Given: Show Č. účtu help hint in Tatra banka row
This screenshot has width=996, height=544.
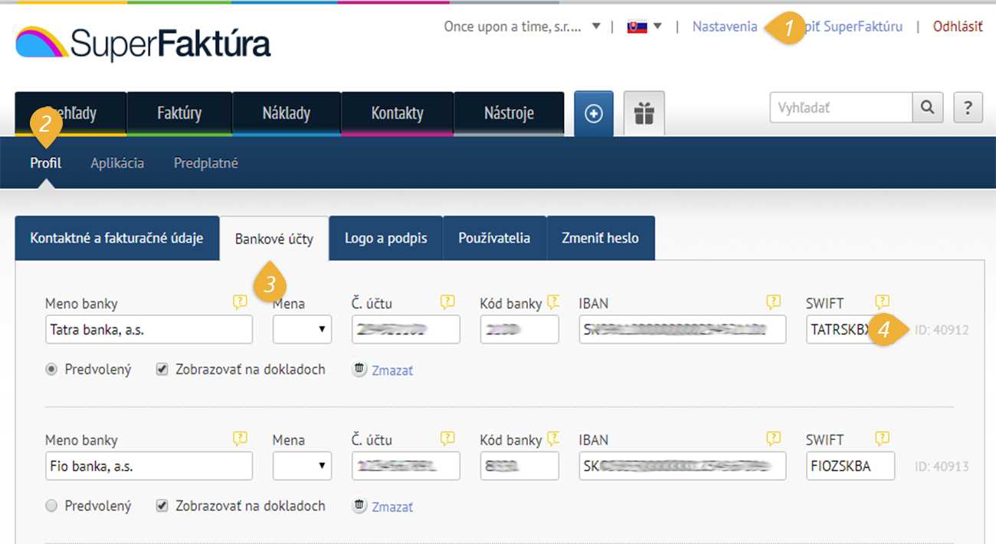Looking at the screenshot, I should coord(447,302).
